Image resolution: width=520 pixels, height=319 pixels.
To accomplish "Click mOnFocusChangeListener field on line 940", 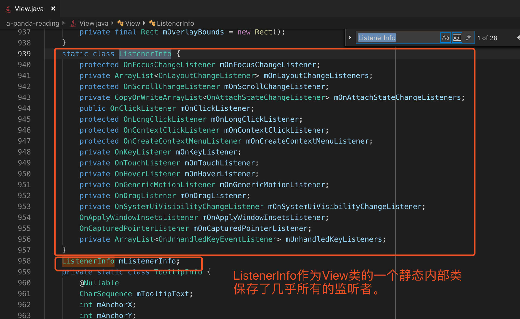I will point(268,65).
